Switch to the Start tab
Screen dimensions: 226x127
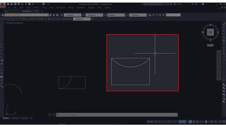6,11
